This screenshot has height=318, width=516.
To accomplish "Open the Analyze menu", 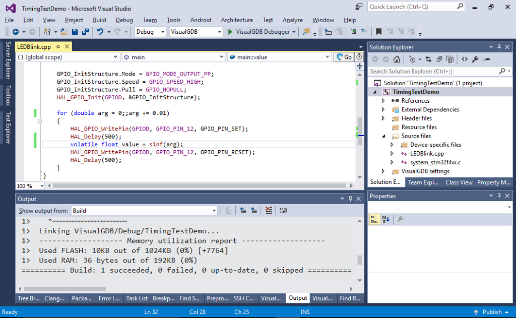I will [293, 20].
